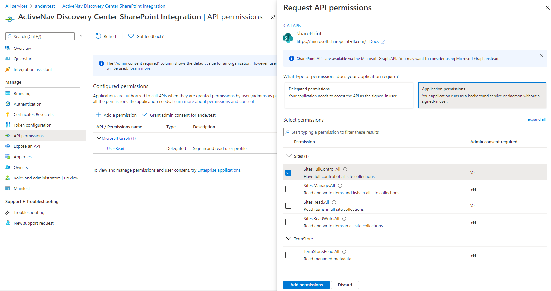
Task: Open the User.Read permission link
Action: 115,149
